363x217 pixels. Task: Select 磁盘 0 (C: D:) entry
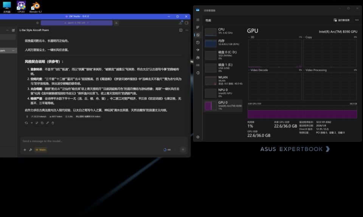click(x=223, y=55)
